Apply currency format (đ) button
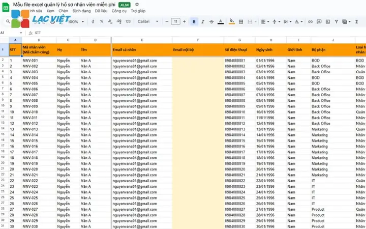The height and width of the screenshot is (229, 366). [x=93, y=21]
